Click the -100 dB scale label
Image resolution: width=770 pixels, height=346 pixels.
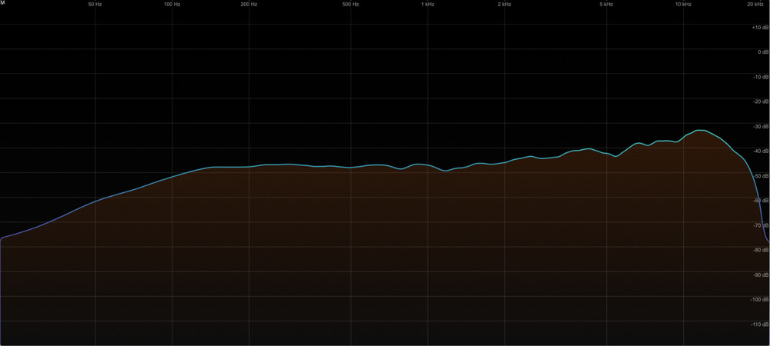pos(758,300)
